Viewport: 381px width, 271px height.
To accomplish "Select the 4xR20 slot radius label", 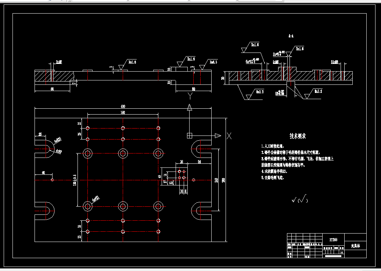I will click(58, 140).
